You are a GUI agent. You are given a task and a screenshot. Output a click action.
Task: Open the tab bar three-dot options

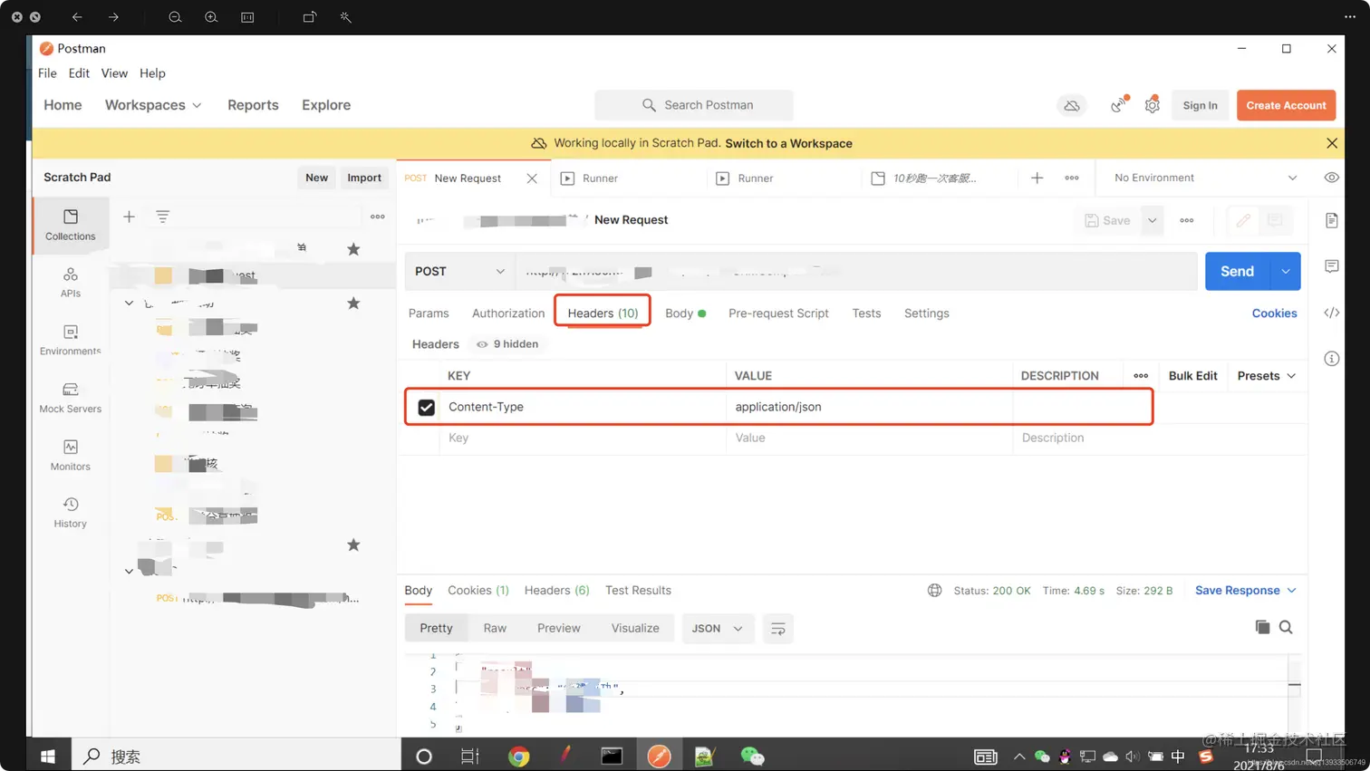pos(1072,178)
